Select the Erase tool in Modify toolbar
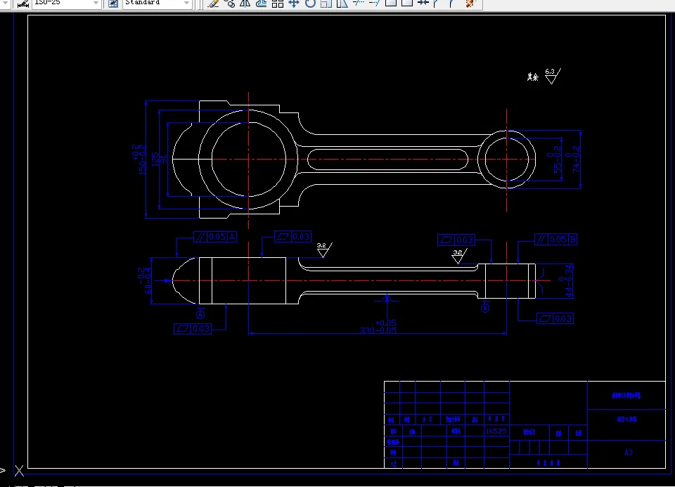 click(212, 4)
